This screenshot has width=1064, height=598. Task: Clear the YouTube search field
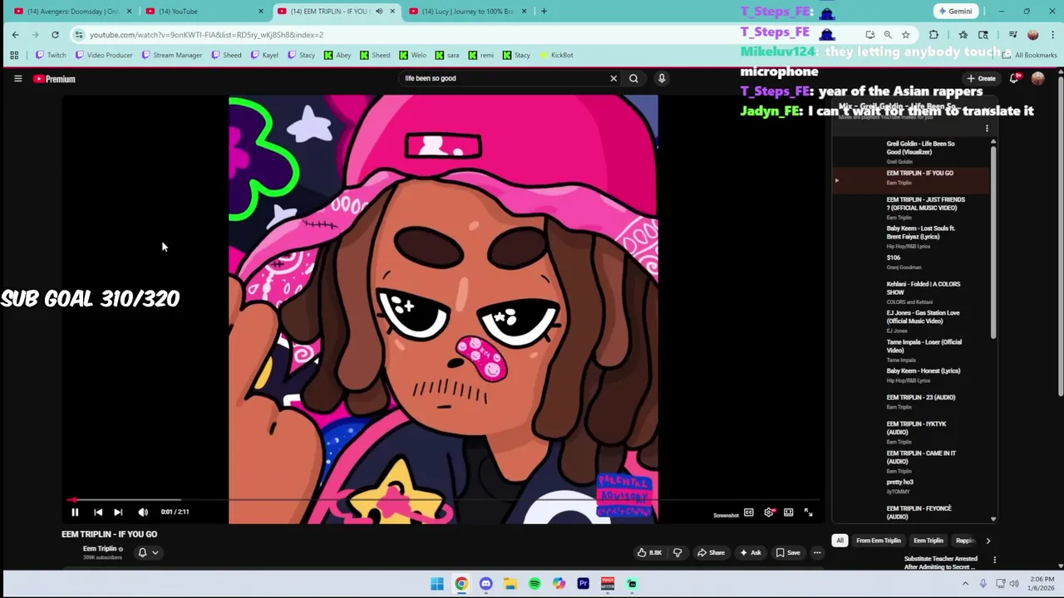613,78
